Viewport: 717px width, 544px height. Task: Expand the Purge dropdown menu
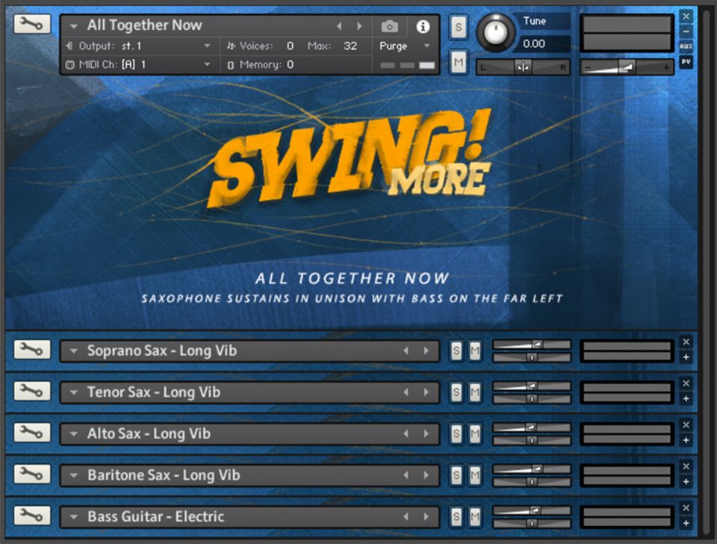(427, 46)
